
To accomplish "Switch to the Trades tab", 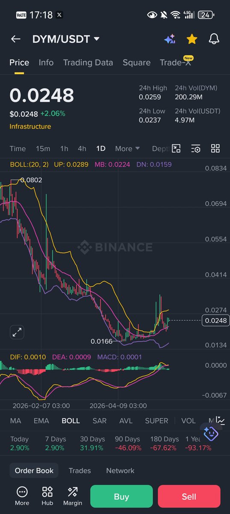I will [x=80, y=470].
